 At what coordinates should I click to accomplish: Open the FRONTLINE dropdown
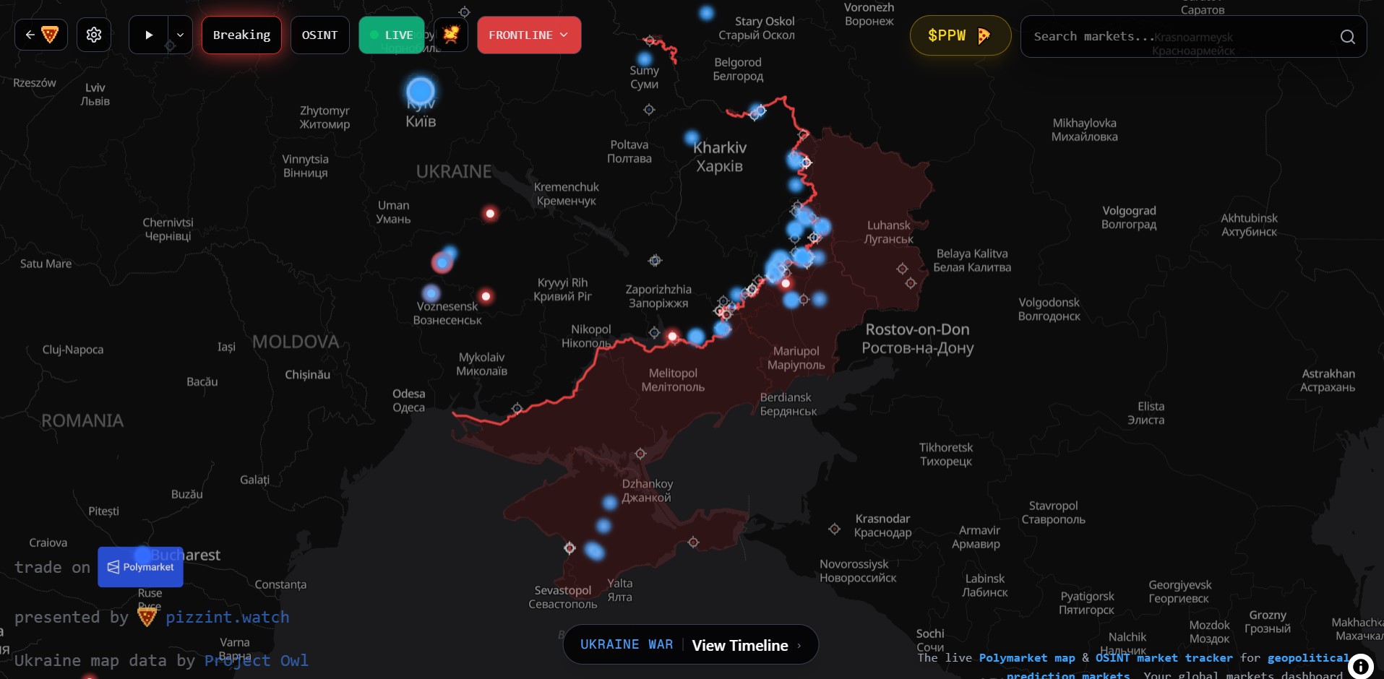[x=528, y=35]
